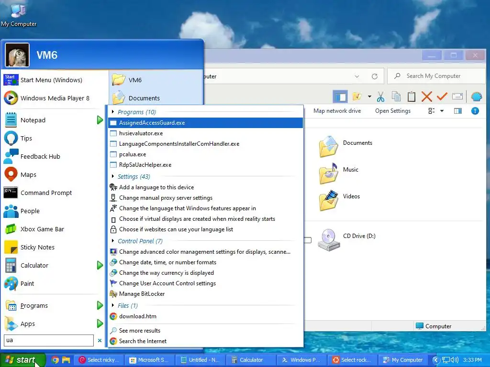Click Open Settings in Explorer

(393, 111)
